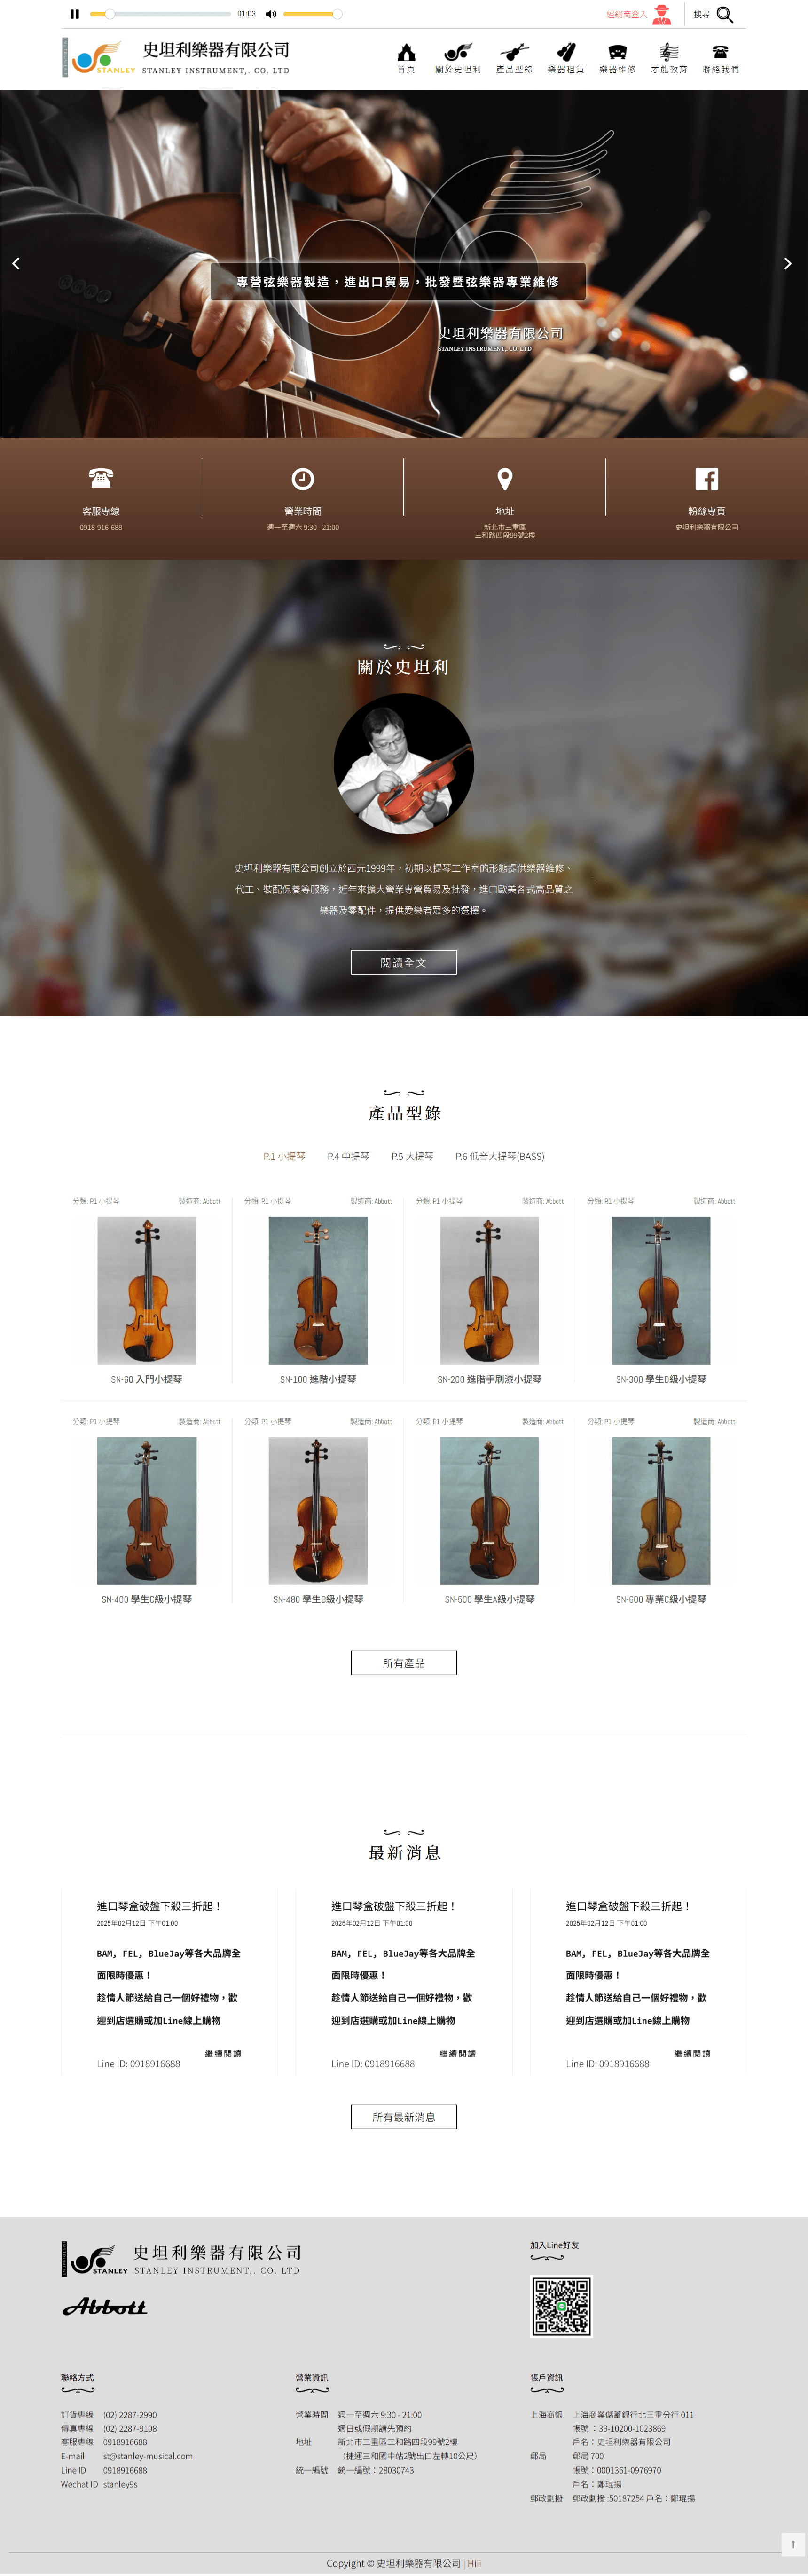808x2576 pixels.
Task: Open 產品型錄 violin menu icon
Action: point(514,52)
